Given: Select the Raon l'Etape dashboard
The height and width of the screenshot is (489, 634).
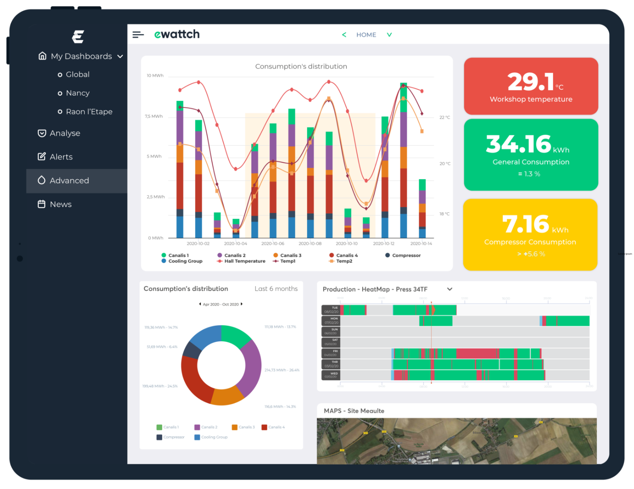Looking at the screenshot, I should click(x=89, y=112).
